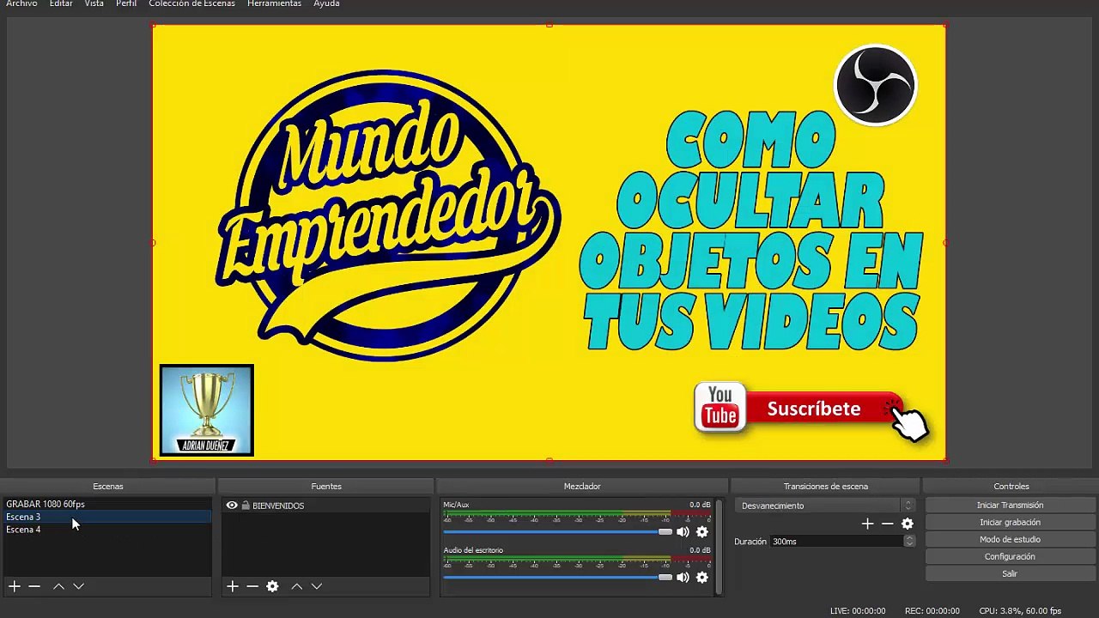The image size is (1099, 618).
Task: Click REC: 00:00:00 status text
Action: [932, 611]
